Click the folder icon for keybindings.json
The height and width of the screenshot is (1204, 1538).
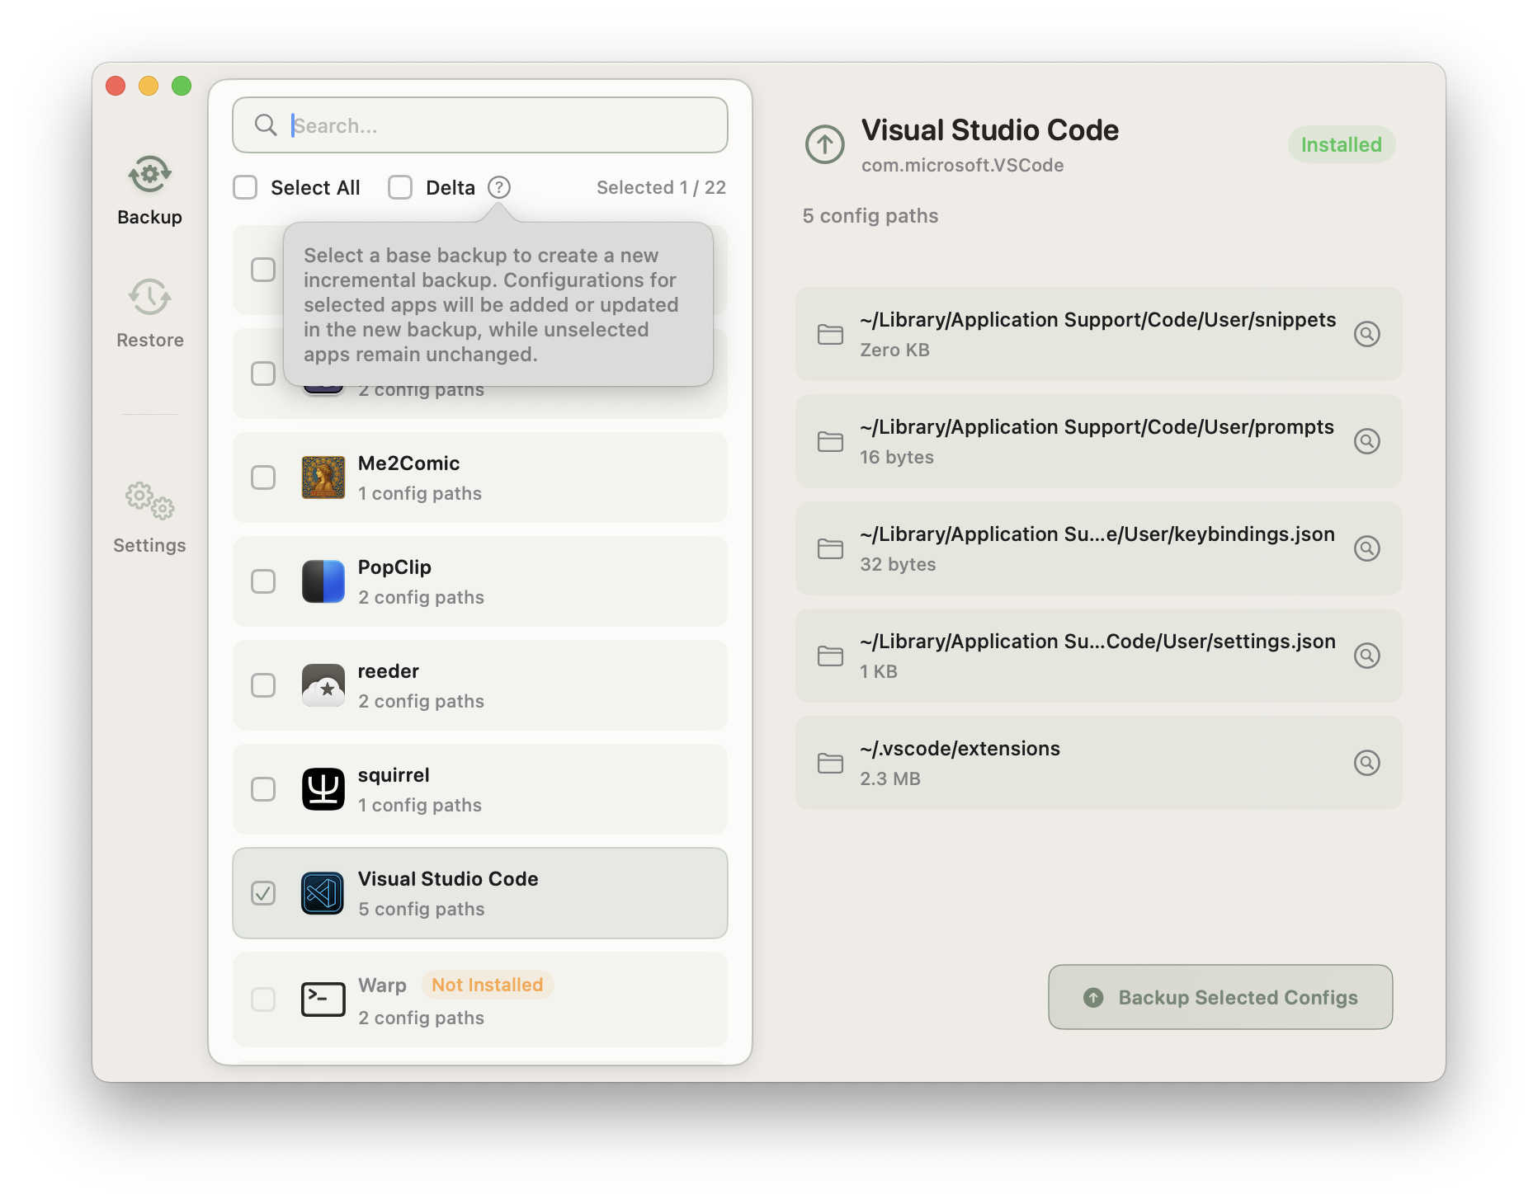830,548
